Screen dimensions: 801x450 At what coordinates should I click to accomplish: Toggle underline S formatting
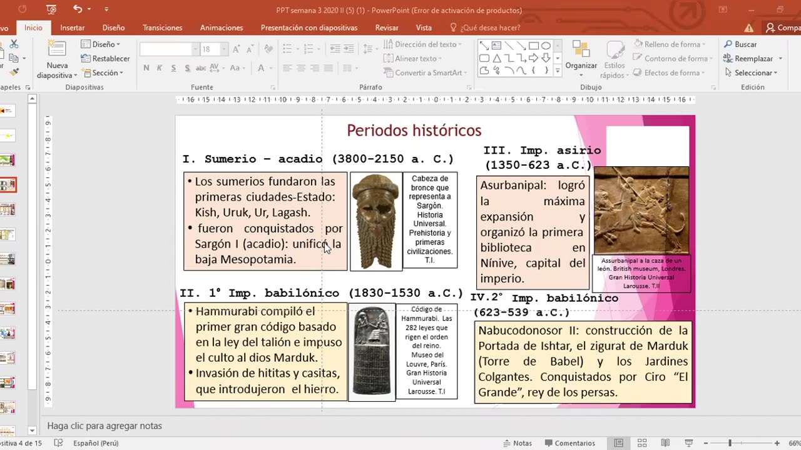[173, 68]
